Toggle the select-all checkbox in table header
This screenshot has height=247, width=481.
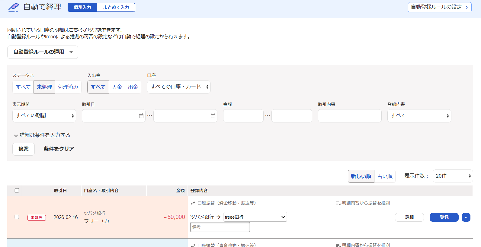[17, 190]
